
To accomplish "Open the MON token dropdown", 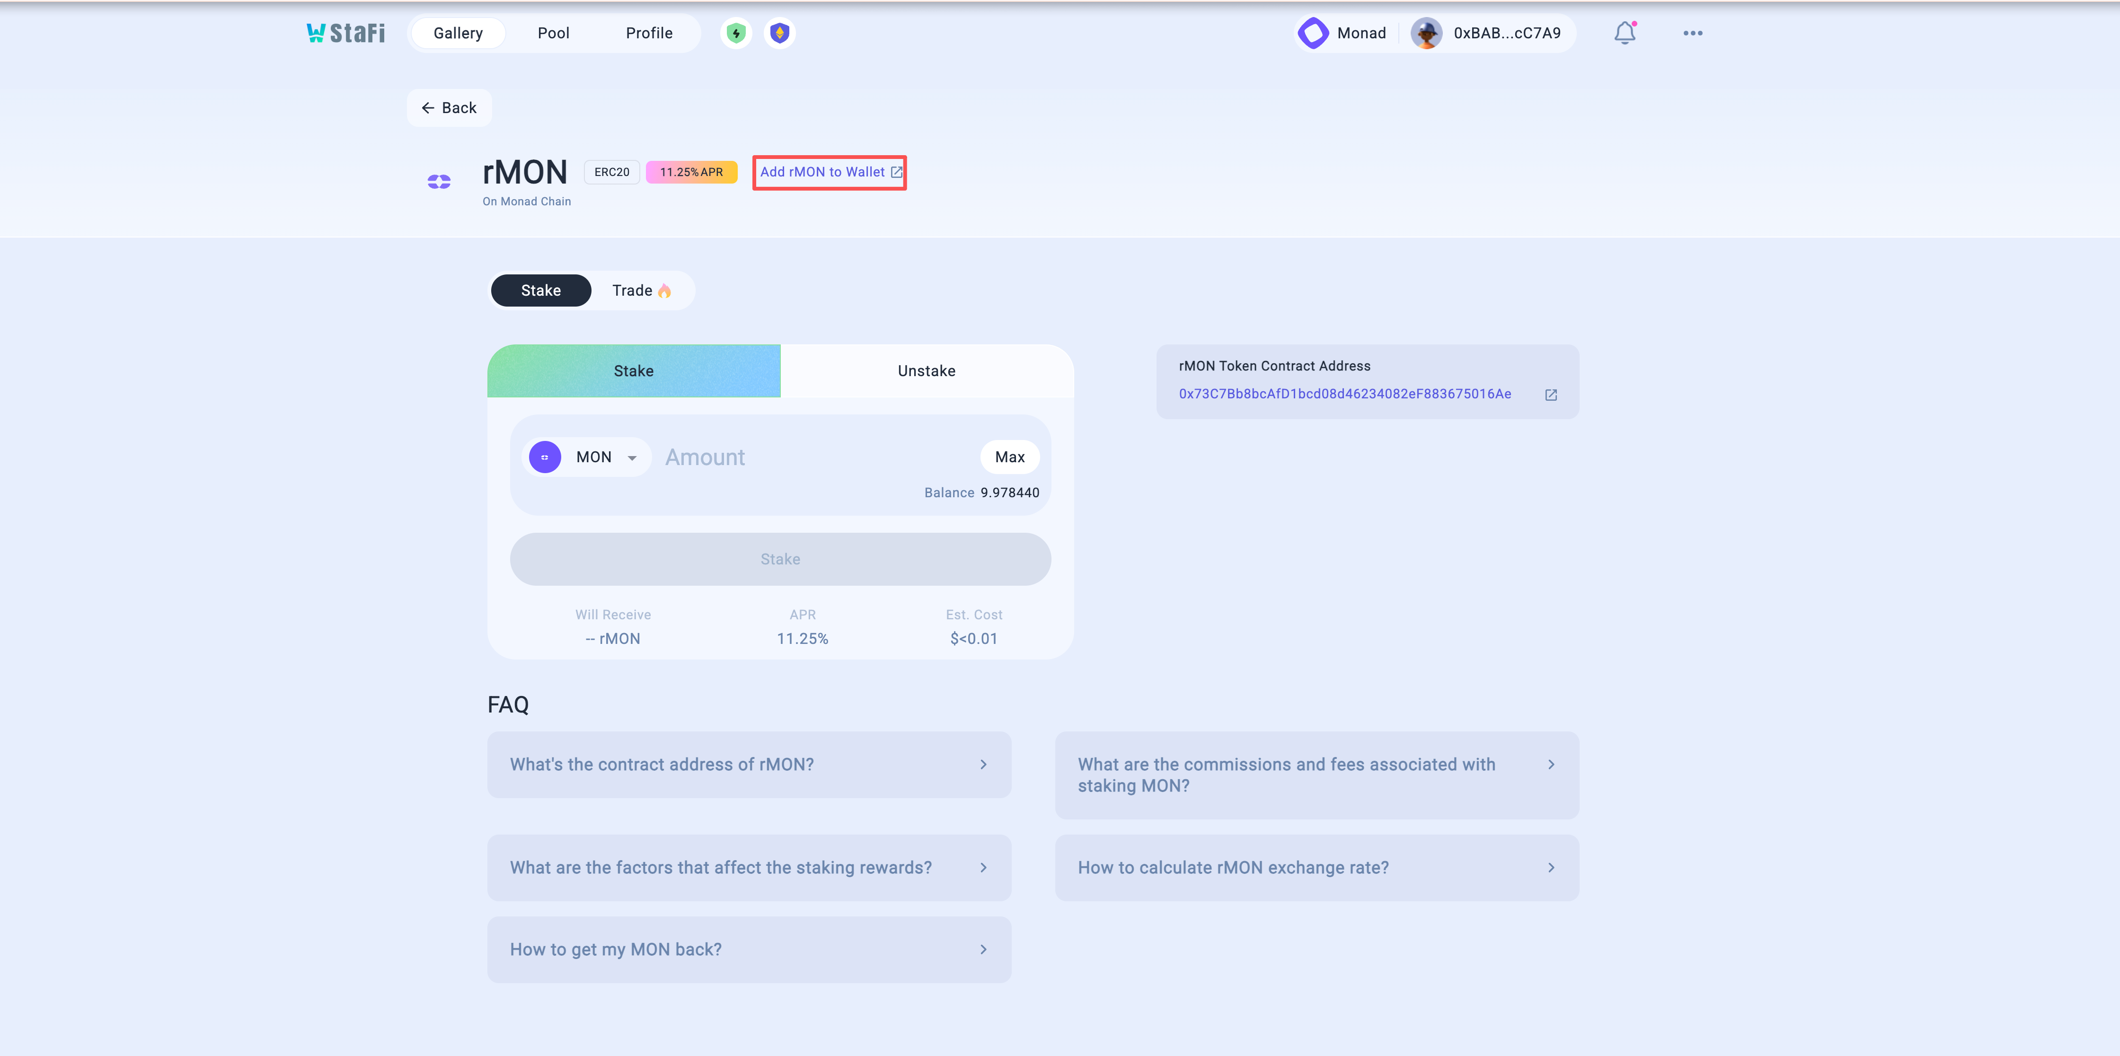I will [586, 458].
